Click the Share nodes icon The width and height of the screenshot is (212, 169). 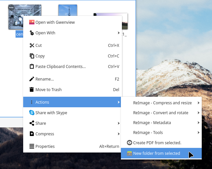(32, 123)
